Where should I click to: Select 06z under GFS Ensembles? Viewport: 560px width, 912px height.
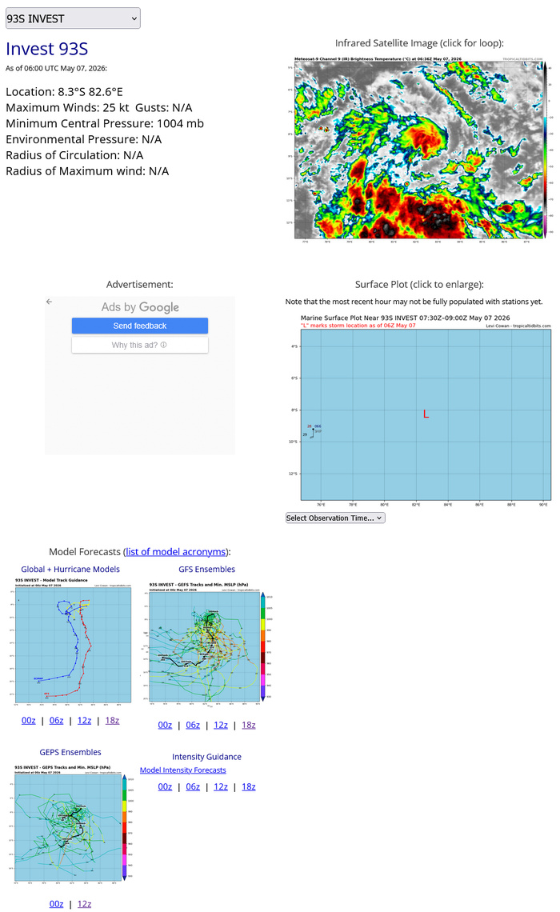[193, 725]
